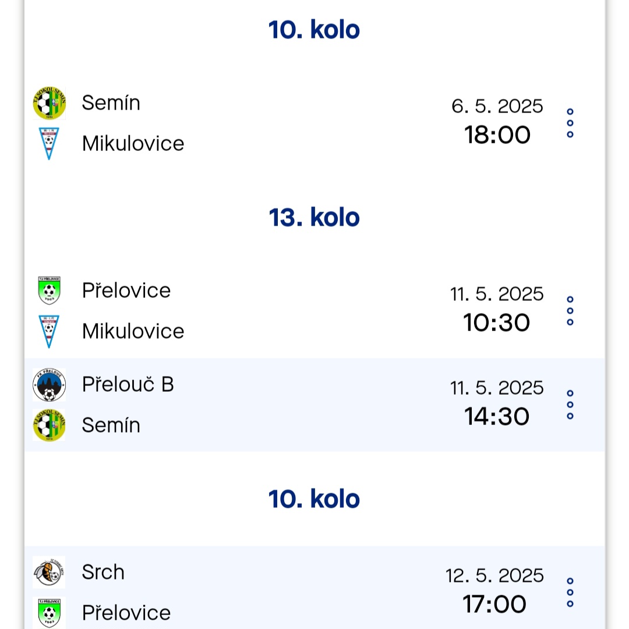Viewport: 629px width, 629px height.
Task: Click the Přelouč B club logo
Action: (49, 385)
